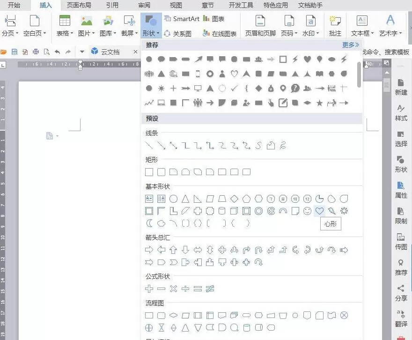
Task: Expand the Image Library dropdown
Action: click(x=108, y=25)
